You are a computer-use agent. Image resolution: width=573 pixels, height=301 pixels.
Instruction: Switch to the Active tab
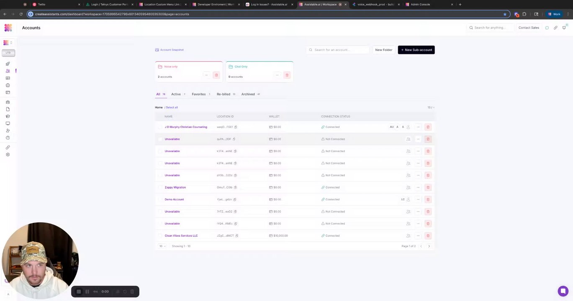[178, 94]
